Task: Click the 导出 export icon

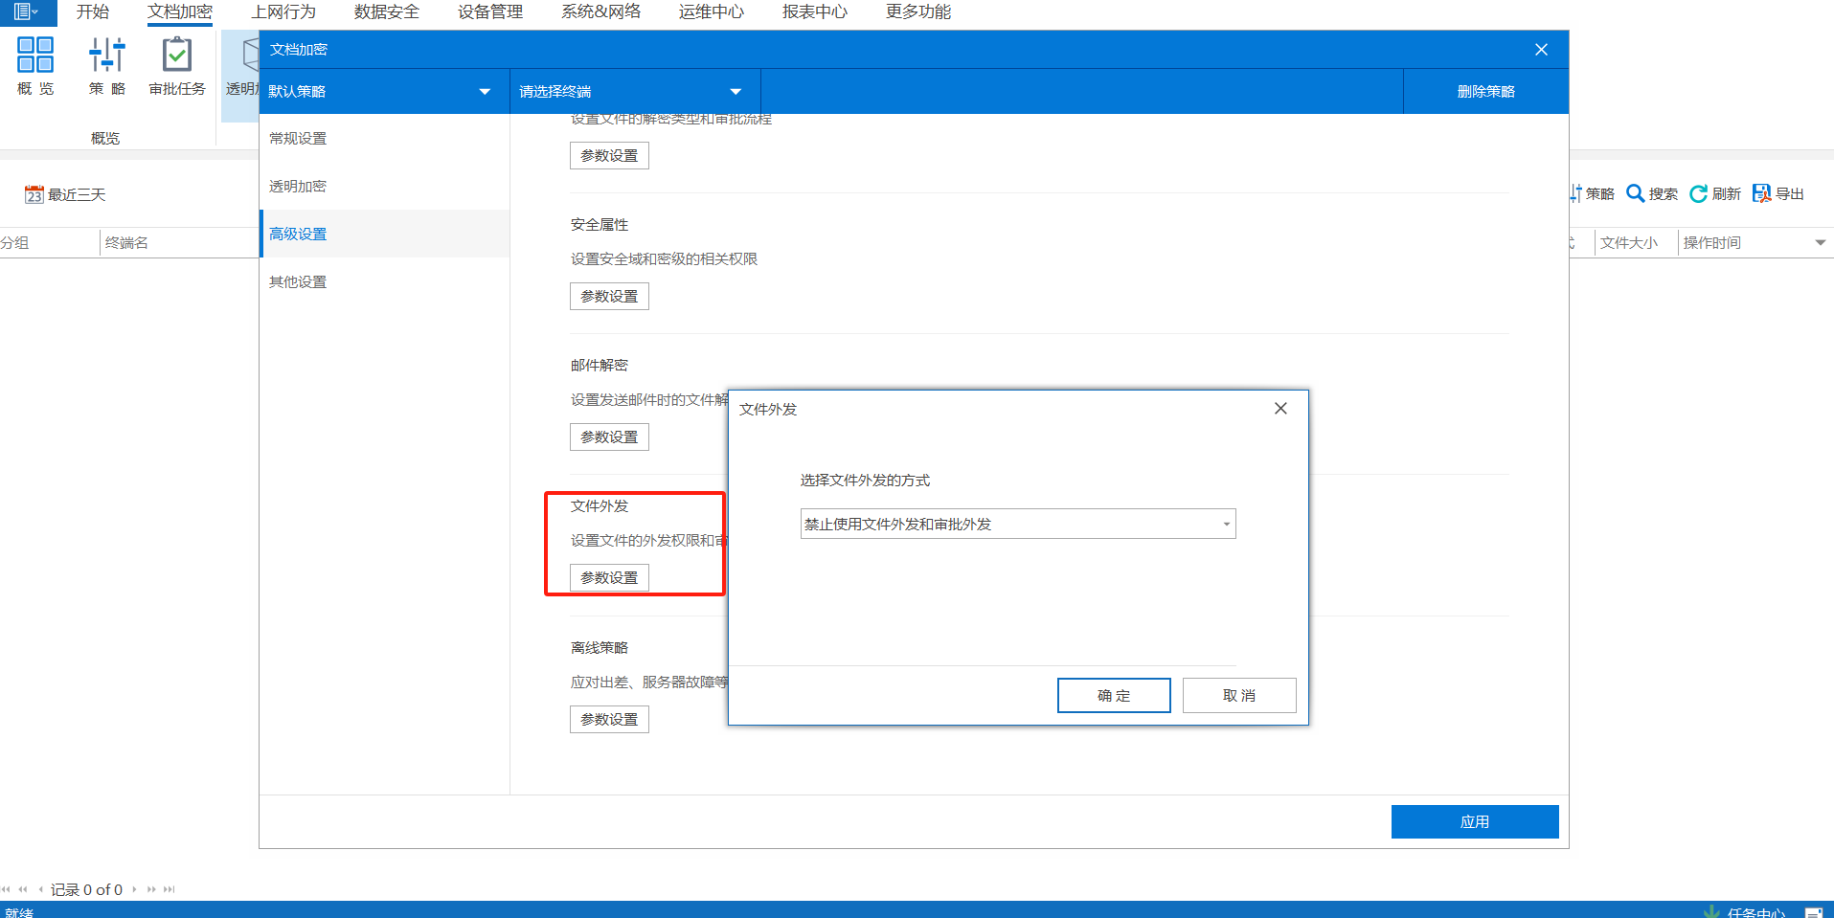Action: click(1778, 193)
